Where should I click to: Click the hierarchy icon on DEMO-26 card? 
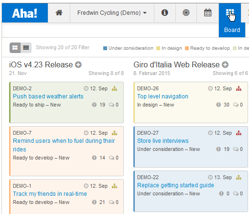[x=238, y=88]
